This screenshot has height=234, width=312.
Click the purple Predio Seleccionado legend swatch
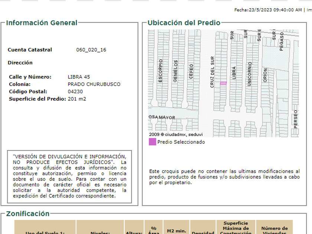(152, 142)
